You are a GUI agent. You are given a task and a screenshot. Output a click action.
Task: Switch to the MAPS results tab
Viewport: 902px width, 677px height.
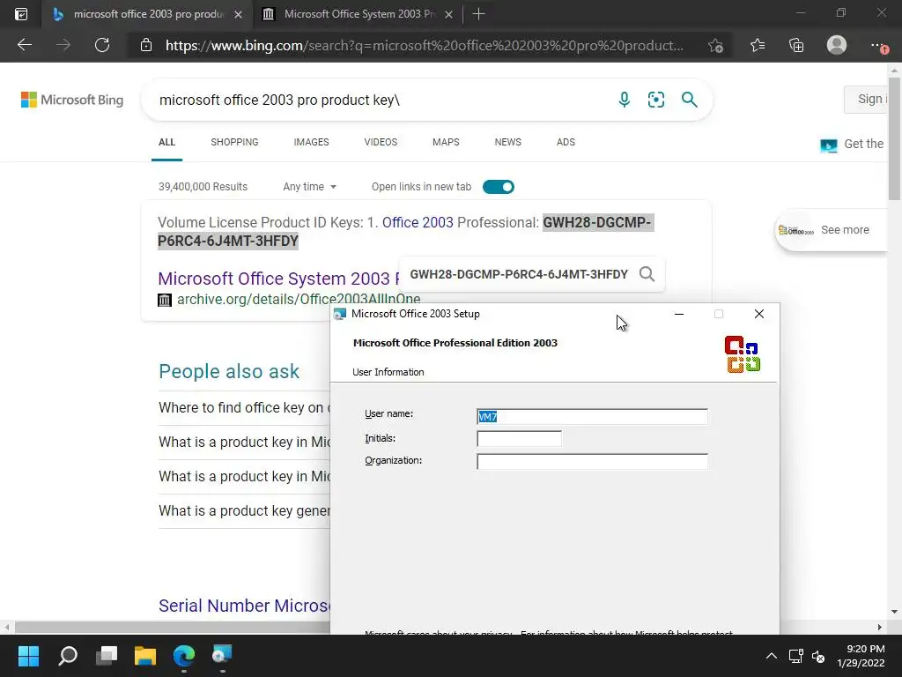pyautogui.click(x=446, y=142)
